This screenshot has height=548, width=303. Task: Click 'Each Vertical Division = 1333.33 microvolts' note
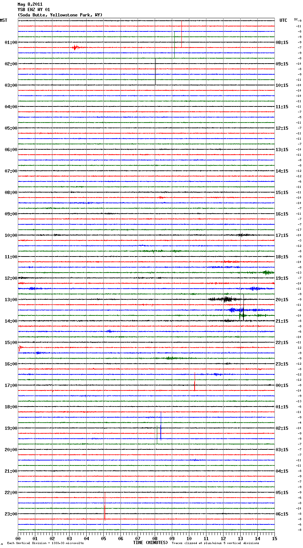point(45,543)
